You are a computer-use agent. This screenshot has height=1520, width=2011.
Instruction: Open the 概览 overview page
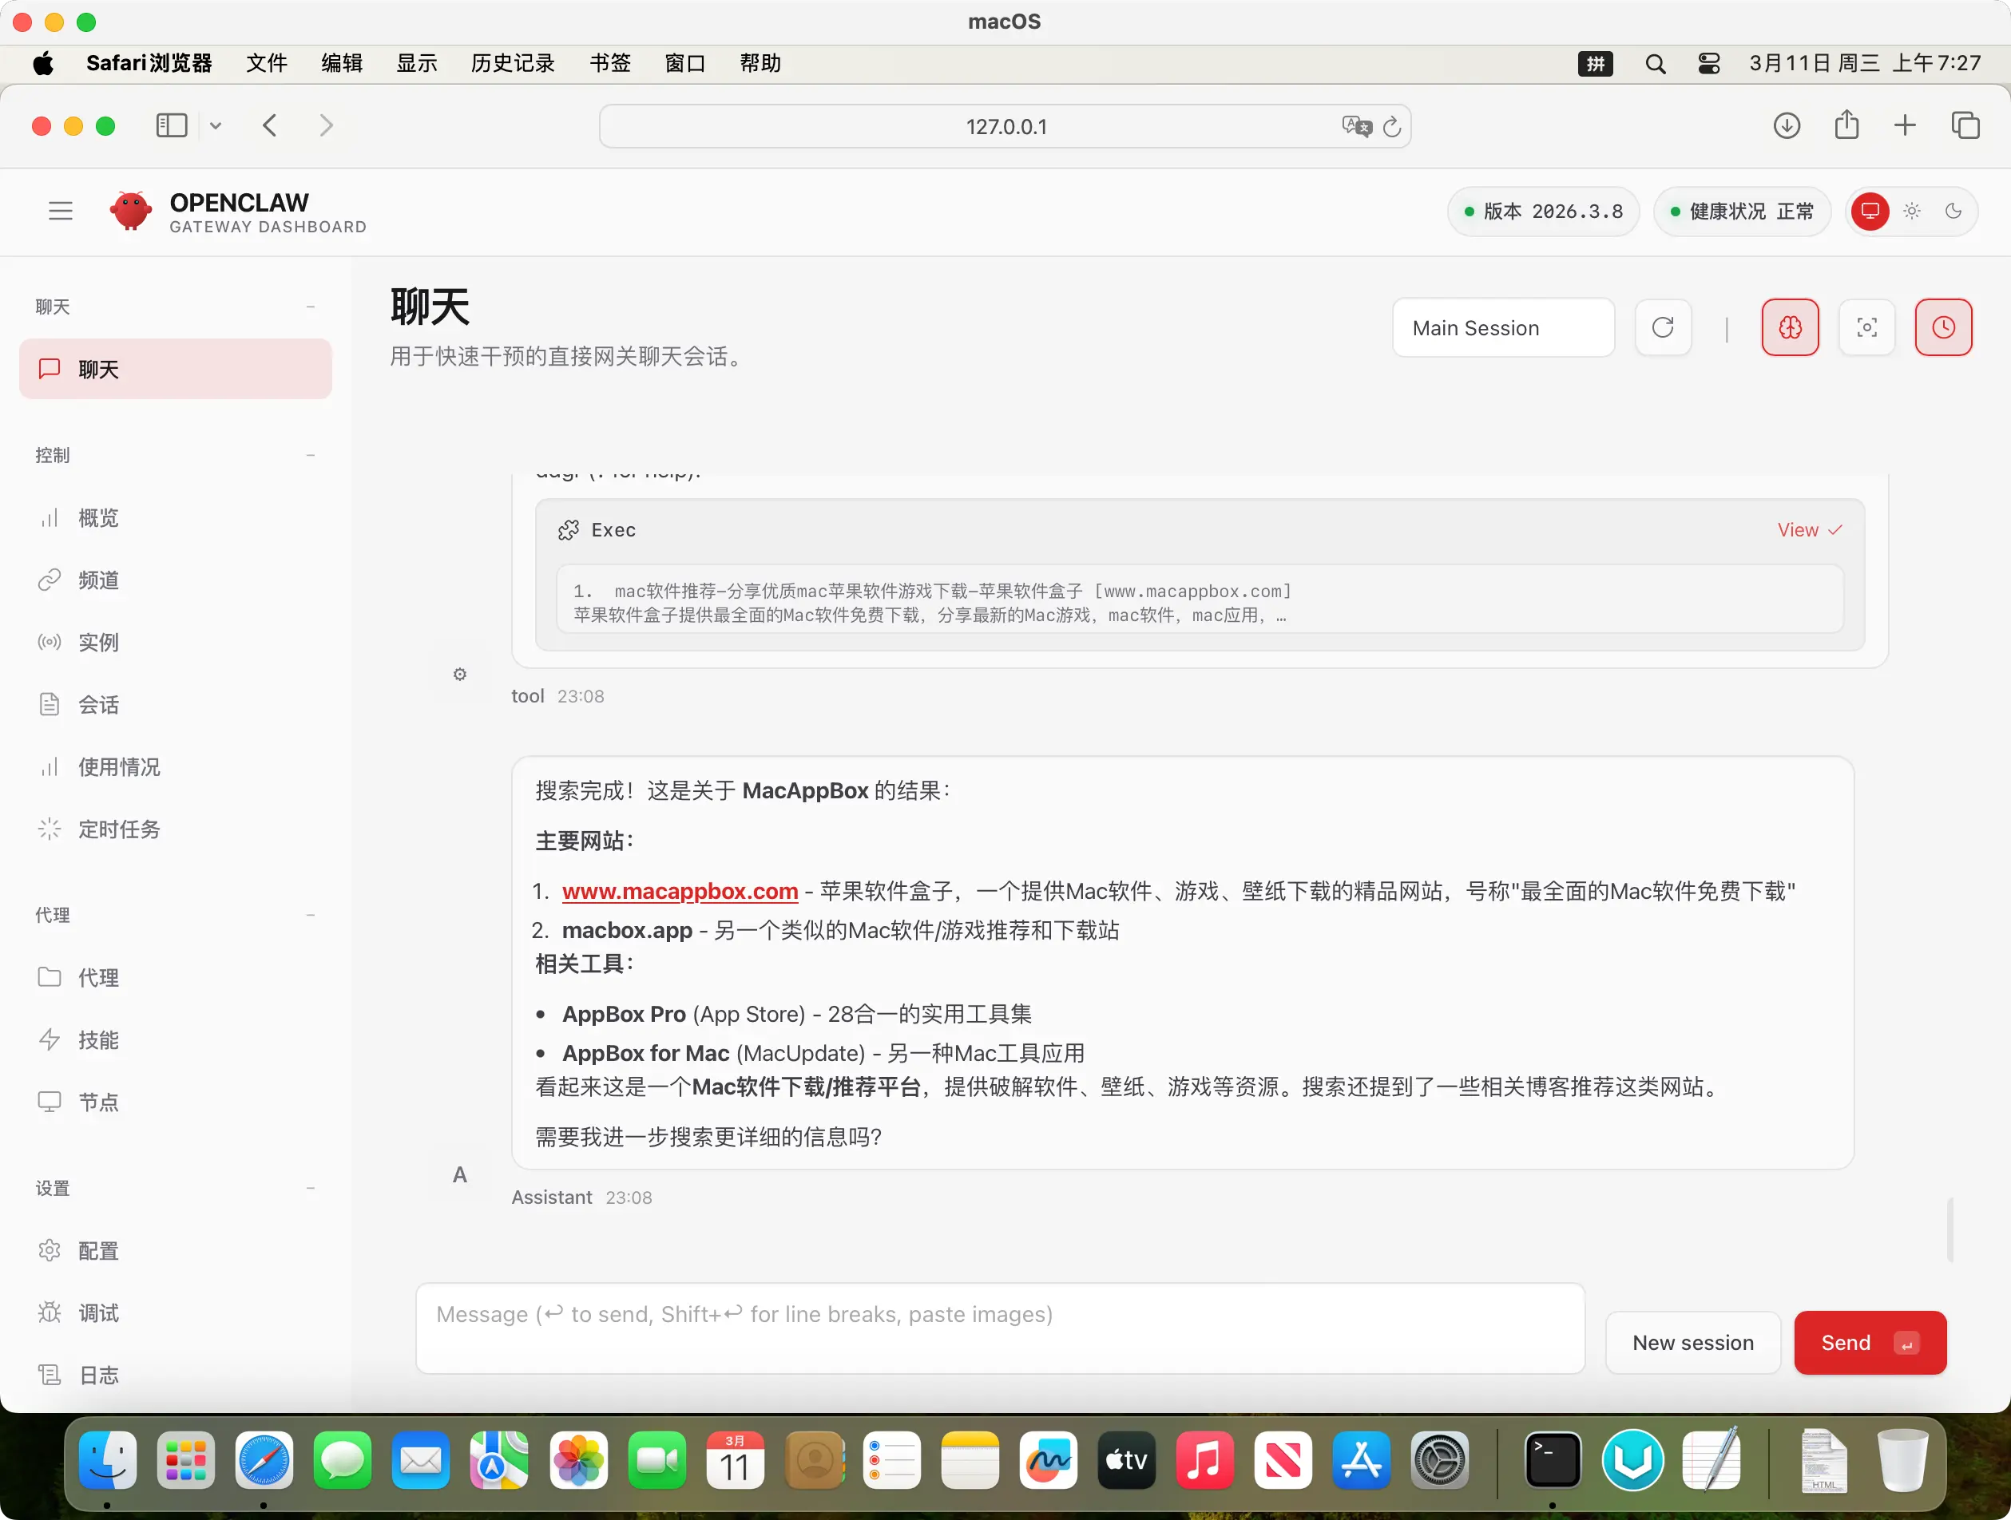tap(176, 518)
